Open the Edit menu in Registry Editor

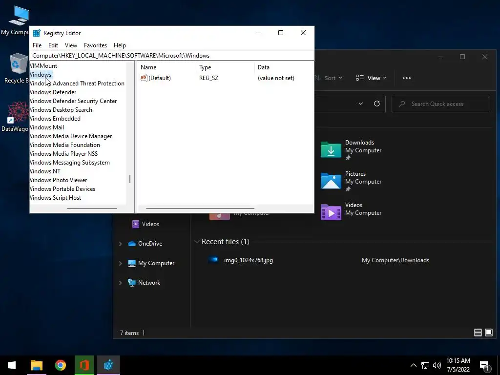(53, 45)
